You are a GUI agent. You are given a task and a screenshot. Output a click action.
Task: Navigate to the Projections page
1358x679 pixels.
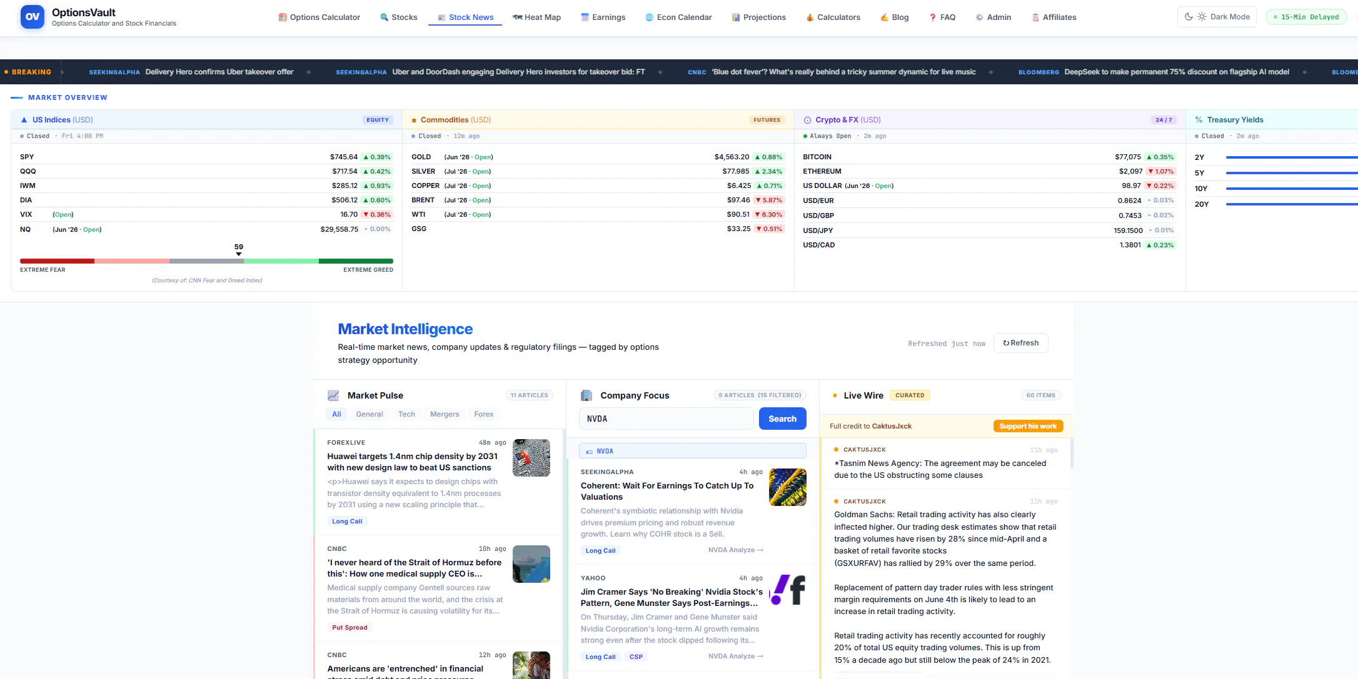point(758,17)
